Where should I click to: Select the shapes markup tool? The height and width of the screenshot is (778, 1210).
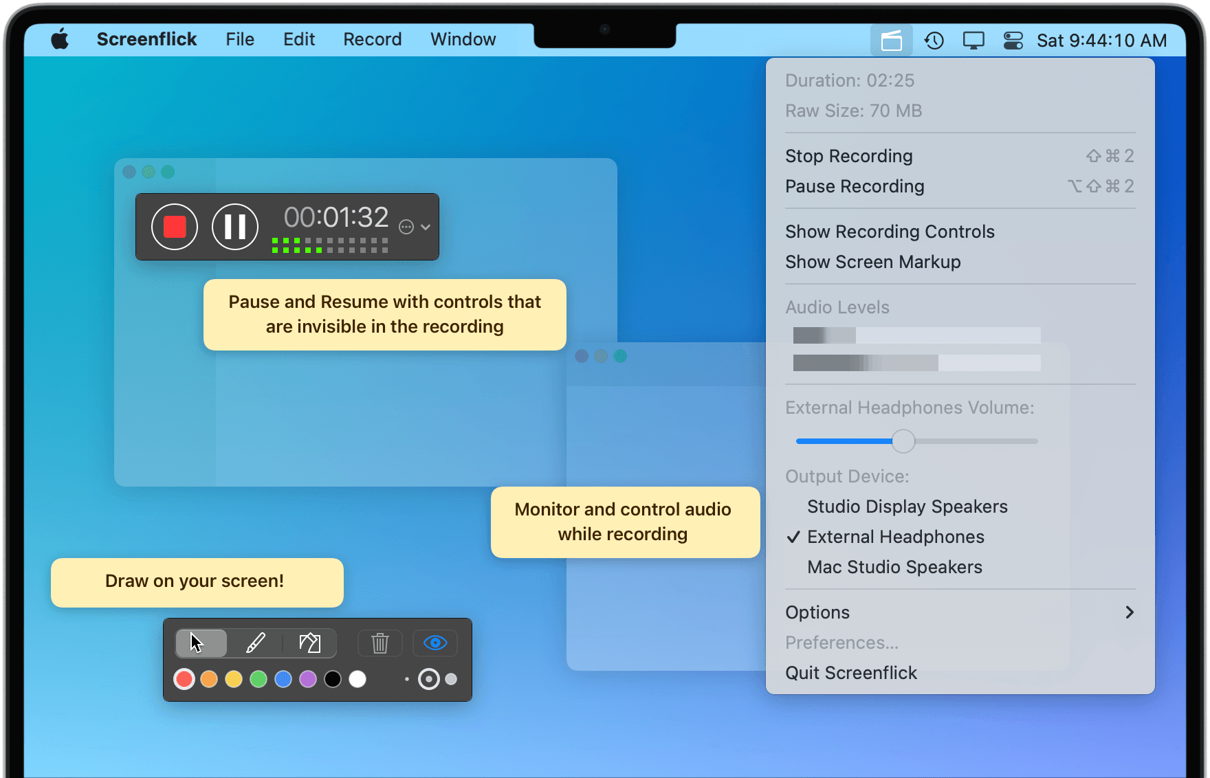click(310, 643)
